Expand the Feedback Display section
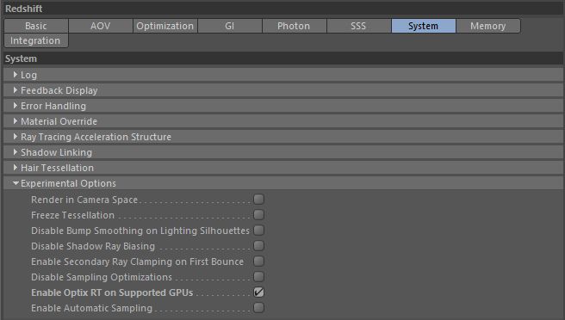 click(x=283, y=90)
